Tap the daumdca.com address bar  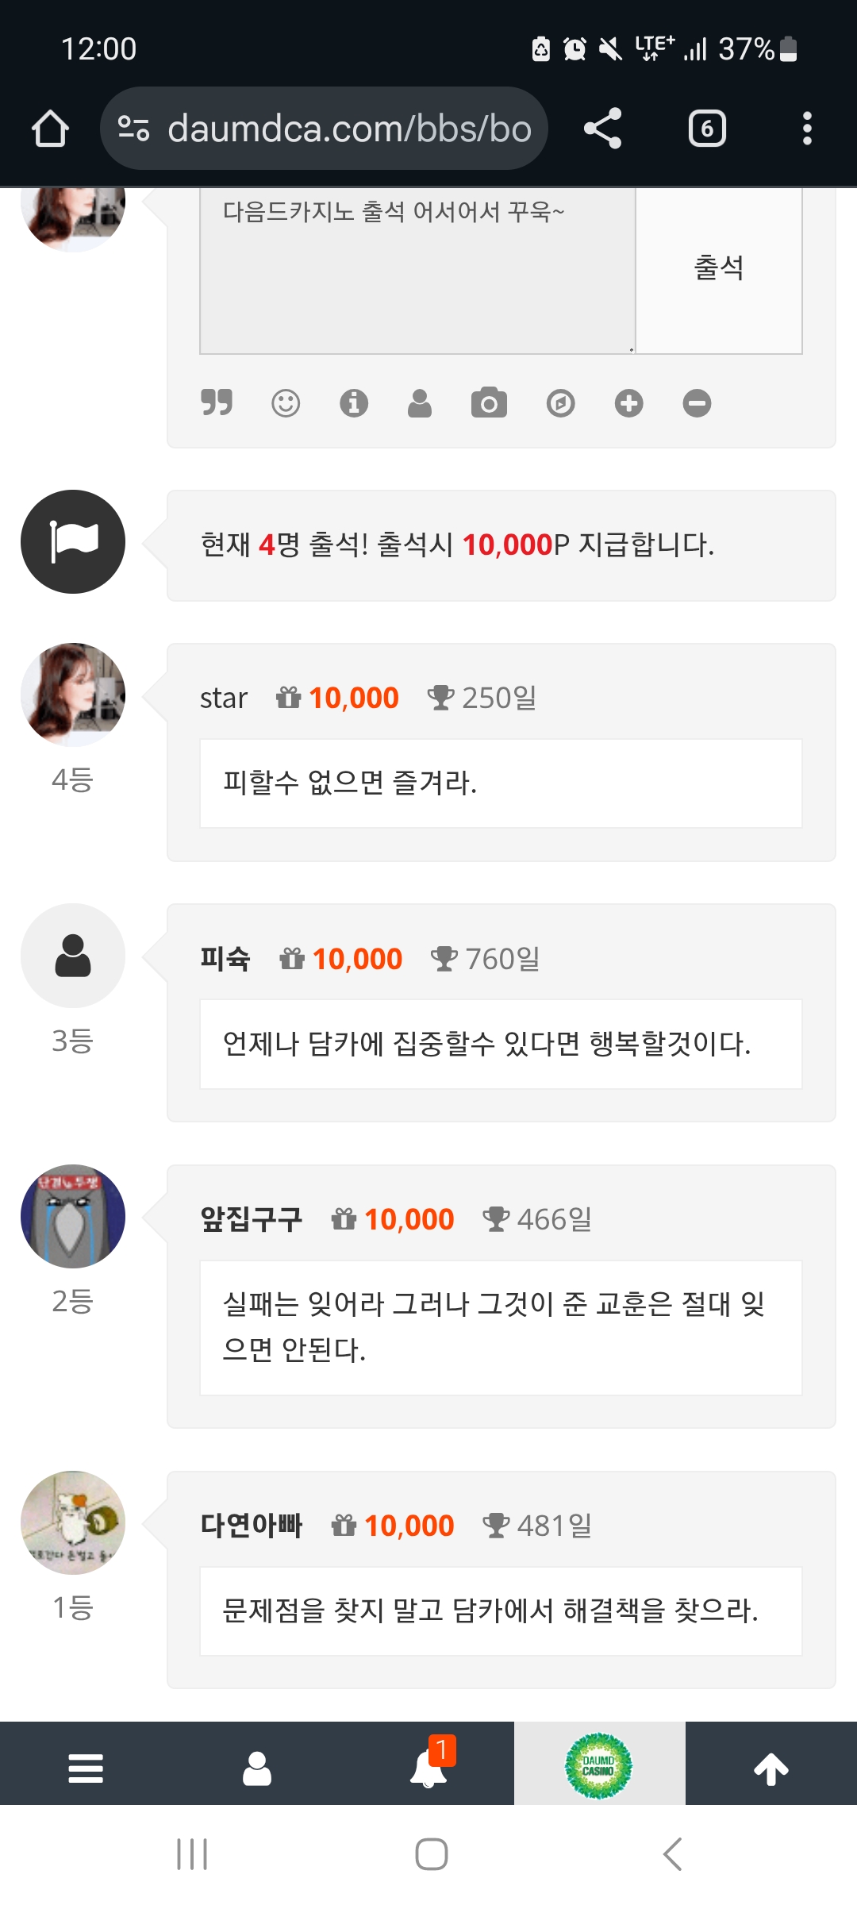[x=325, y=129]
